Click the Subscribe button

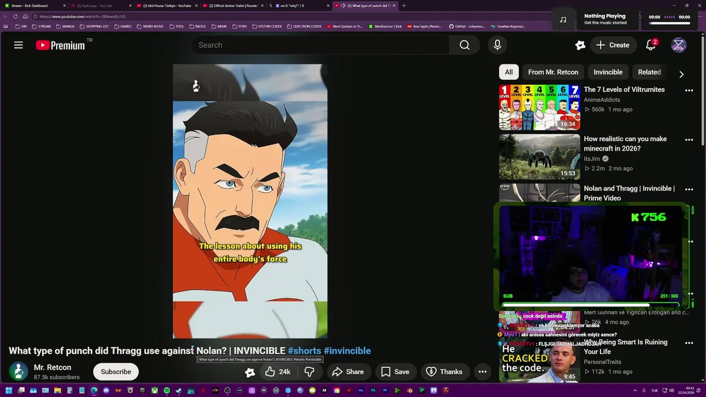116,372
